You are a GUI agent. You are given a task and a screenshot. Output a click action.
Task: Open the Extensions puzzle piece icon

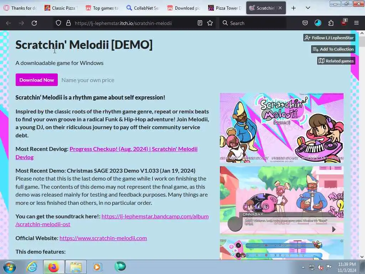pyautogui.click(x=331, y=23)
